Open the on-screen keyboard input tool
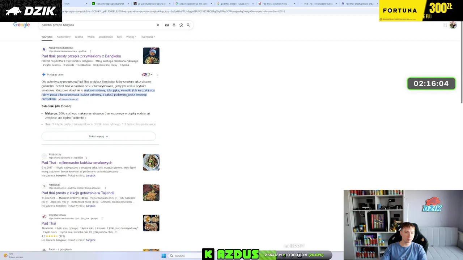Viewport: 463px width, 260px height. tap(167, 25)
